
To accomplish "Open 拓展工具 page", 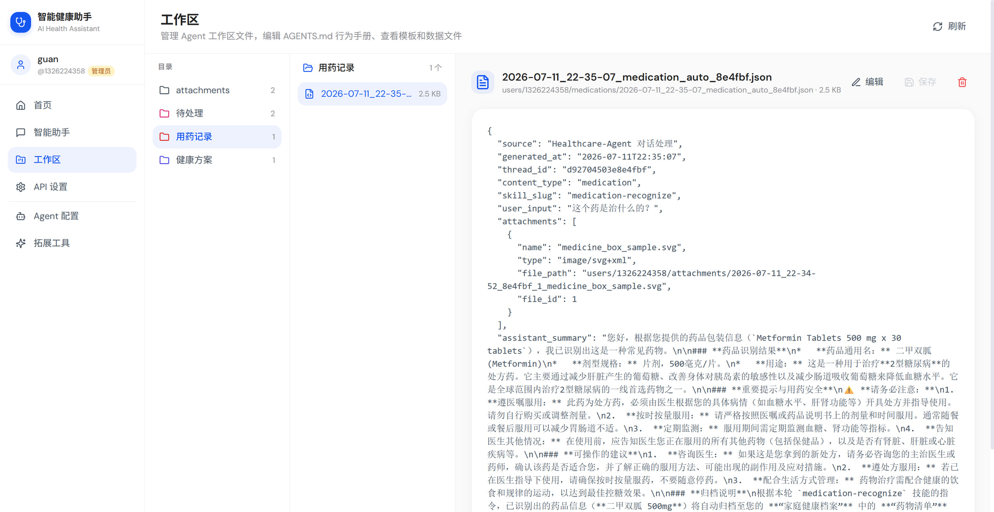I will (x=72, y=243).
